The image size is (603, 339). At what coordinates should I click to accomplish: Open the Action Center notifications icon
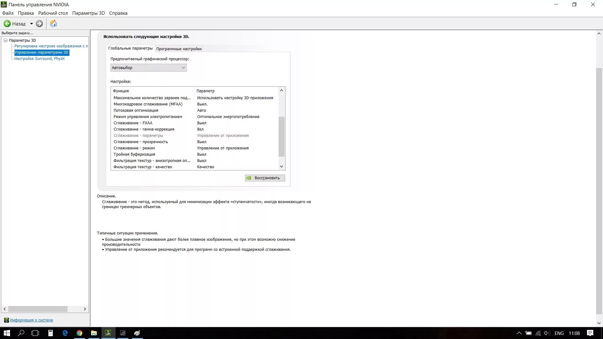point(590,333)
